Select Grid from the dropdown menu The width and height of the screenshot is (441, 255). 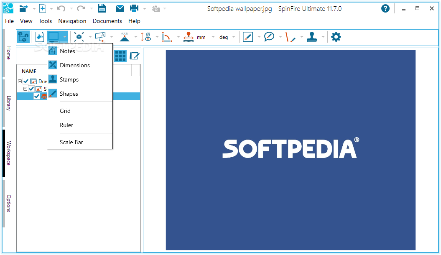pyautogui.click(x=80, y=111)
